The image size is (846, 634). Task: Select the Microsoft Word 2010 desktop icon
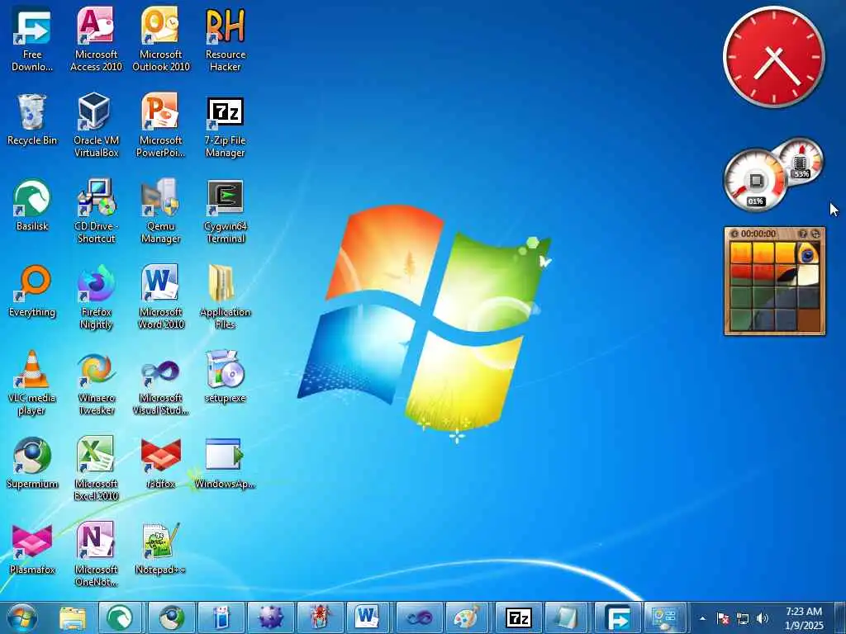tap(161, 297)
